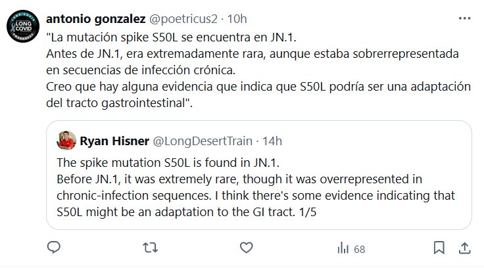484x268 pixels.
Task: Open antonio gonzalez display name link
Action: pos(95,15)
